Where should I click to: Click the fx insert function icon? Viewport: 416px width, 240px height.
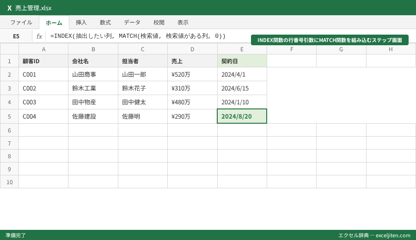39,36
